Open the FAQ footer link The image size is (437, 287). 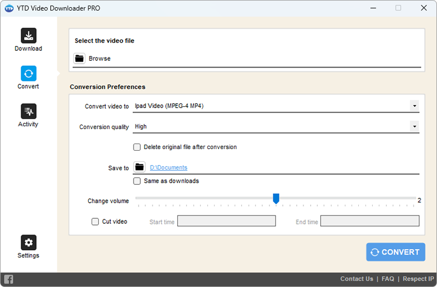[x=388, y=279]
